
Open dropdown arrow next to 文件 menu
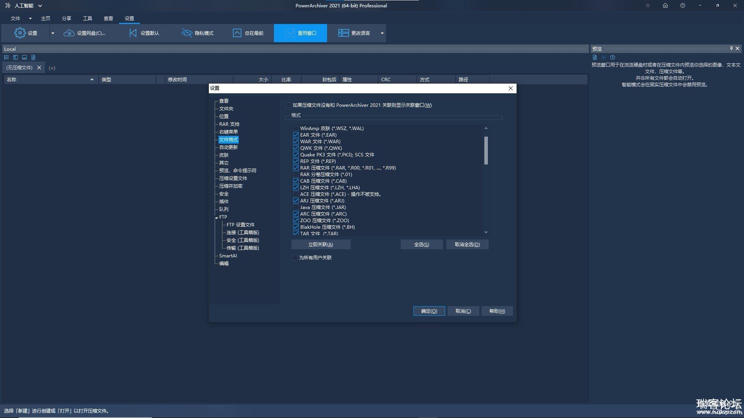click(30, 18)
